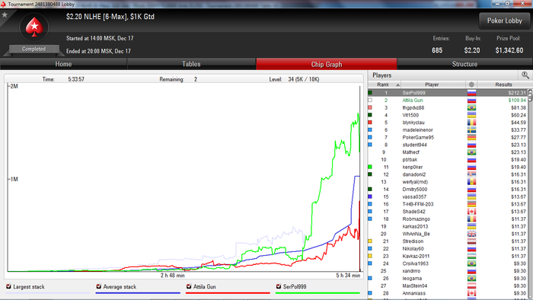533x300 pixels.
Task: Click the end-of-graph time marker line
Action: (360, 178)
